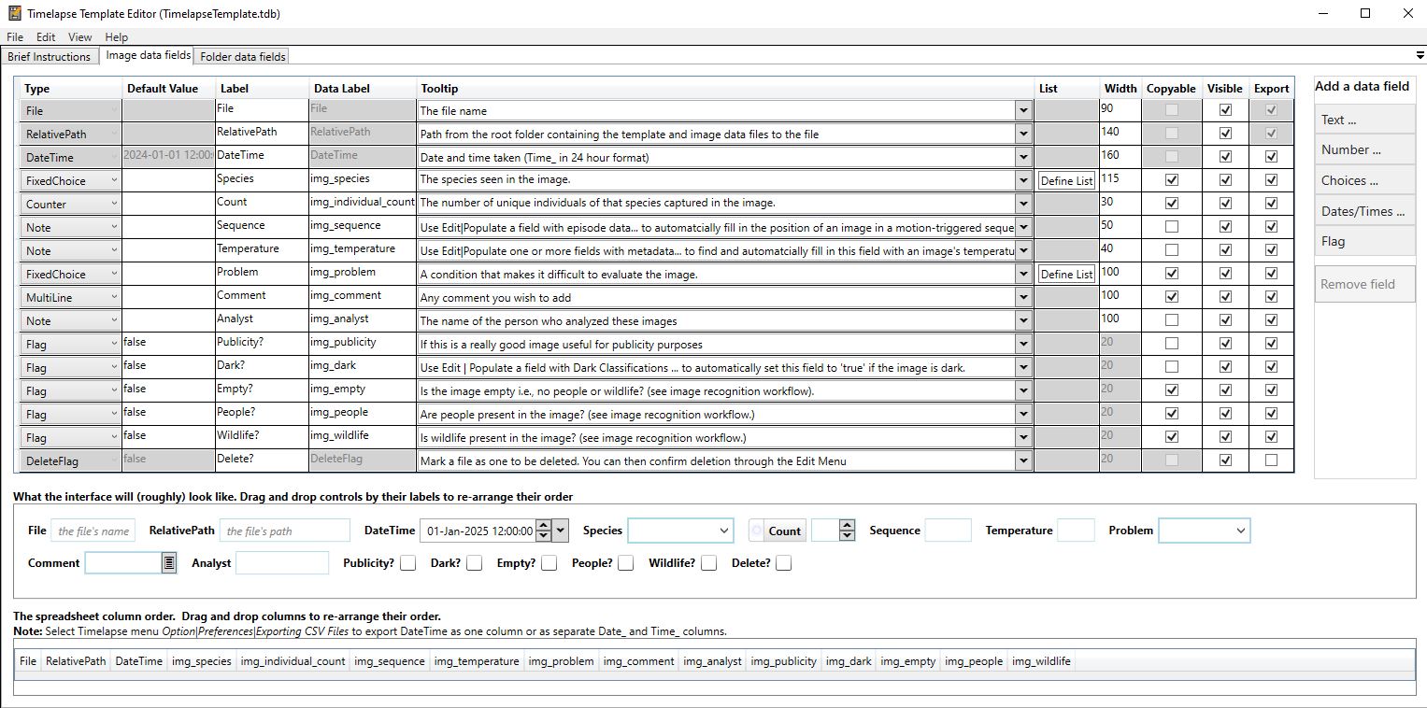Click the Analyst text field in preview

click(x=282, y=563)
